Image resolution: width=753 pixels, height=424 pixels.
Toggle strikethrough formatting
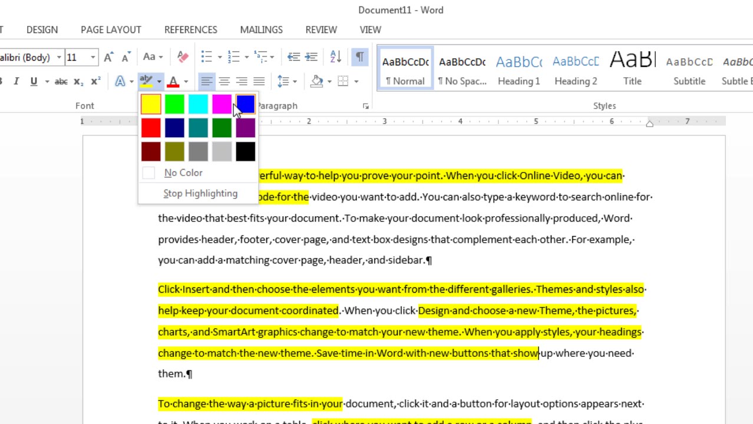tap(61, 81)
